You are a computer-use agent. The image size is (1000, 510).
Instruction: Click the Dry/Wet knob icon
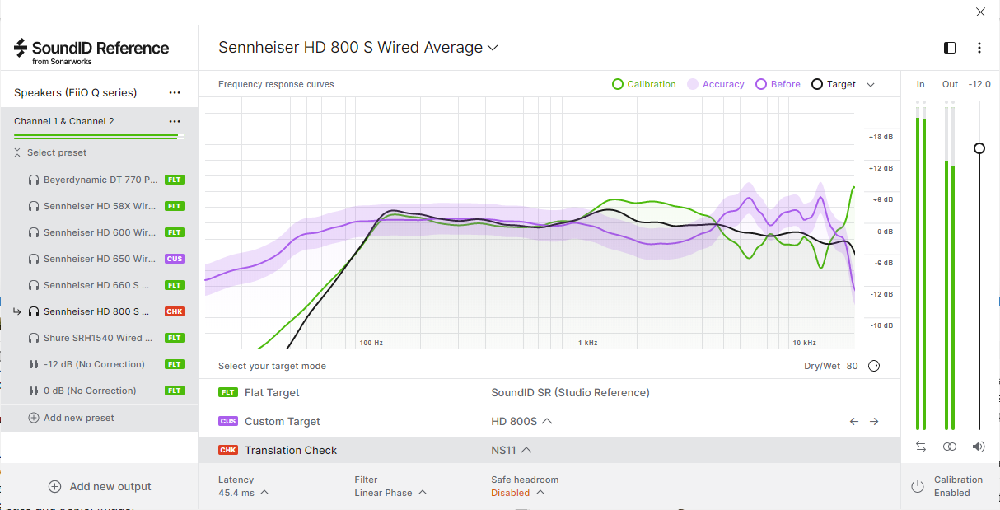[874, 366]
